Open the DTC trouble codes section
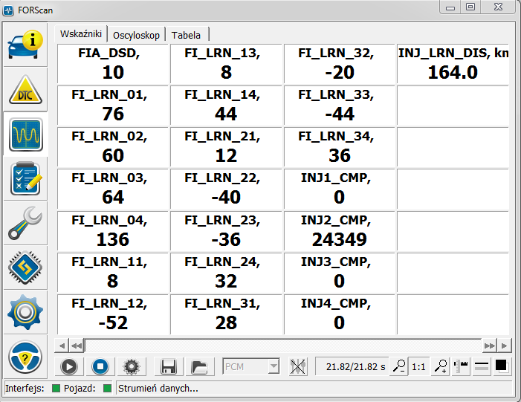Viewport: 521px width, 402px height. 25,91
